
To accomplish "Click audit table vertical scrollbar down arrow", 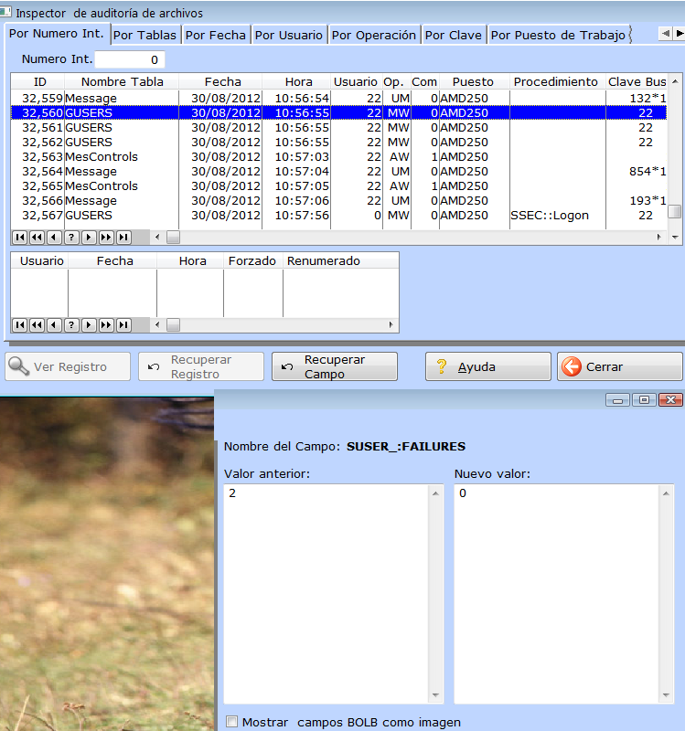I will click(x=675, y=238).
